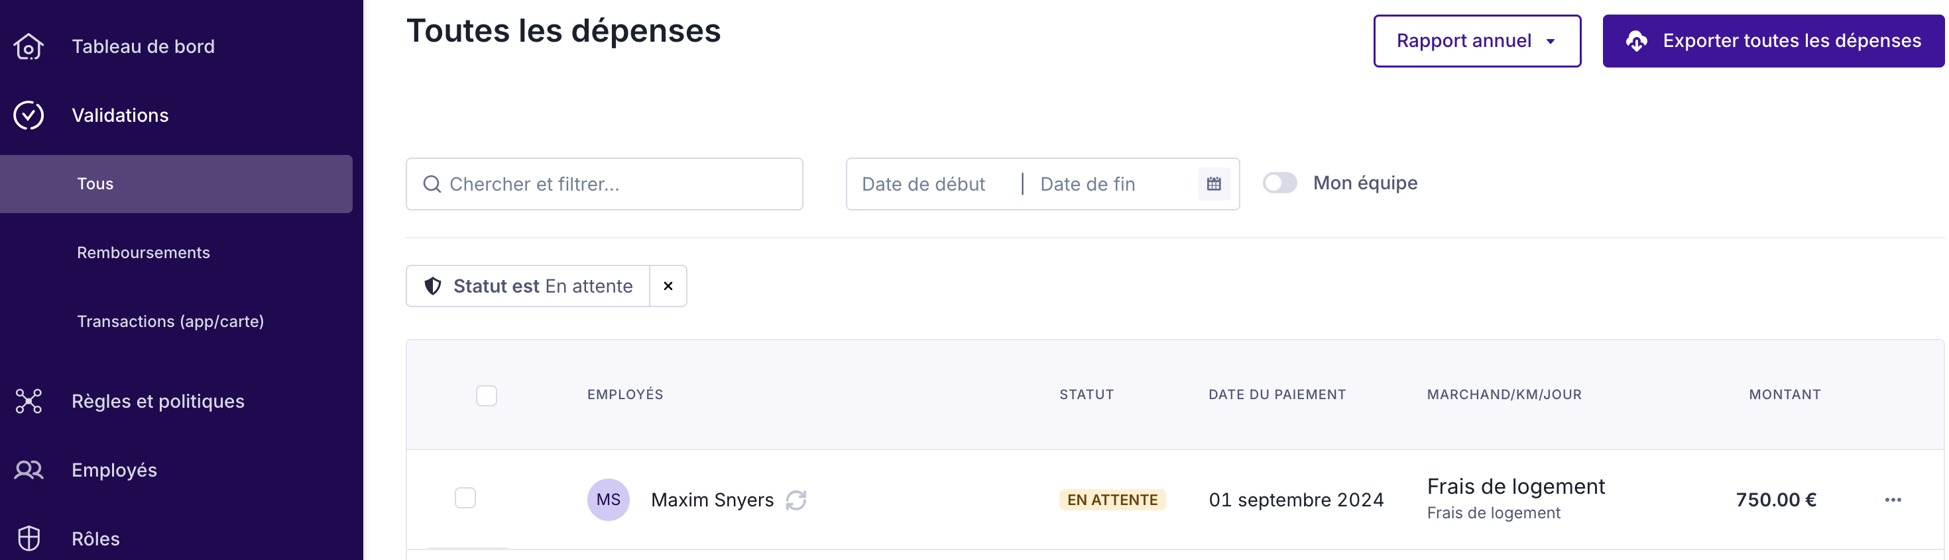Viewport: 1949px width, 560px height.
Task: Expand the Rapport annuel dropdown
Action: pyautogui.click(x=1476, y=41)
